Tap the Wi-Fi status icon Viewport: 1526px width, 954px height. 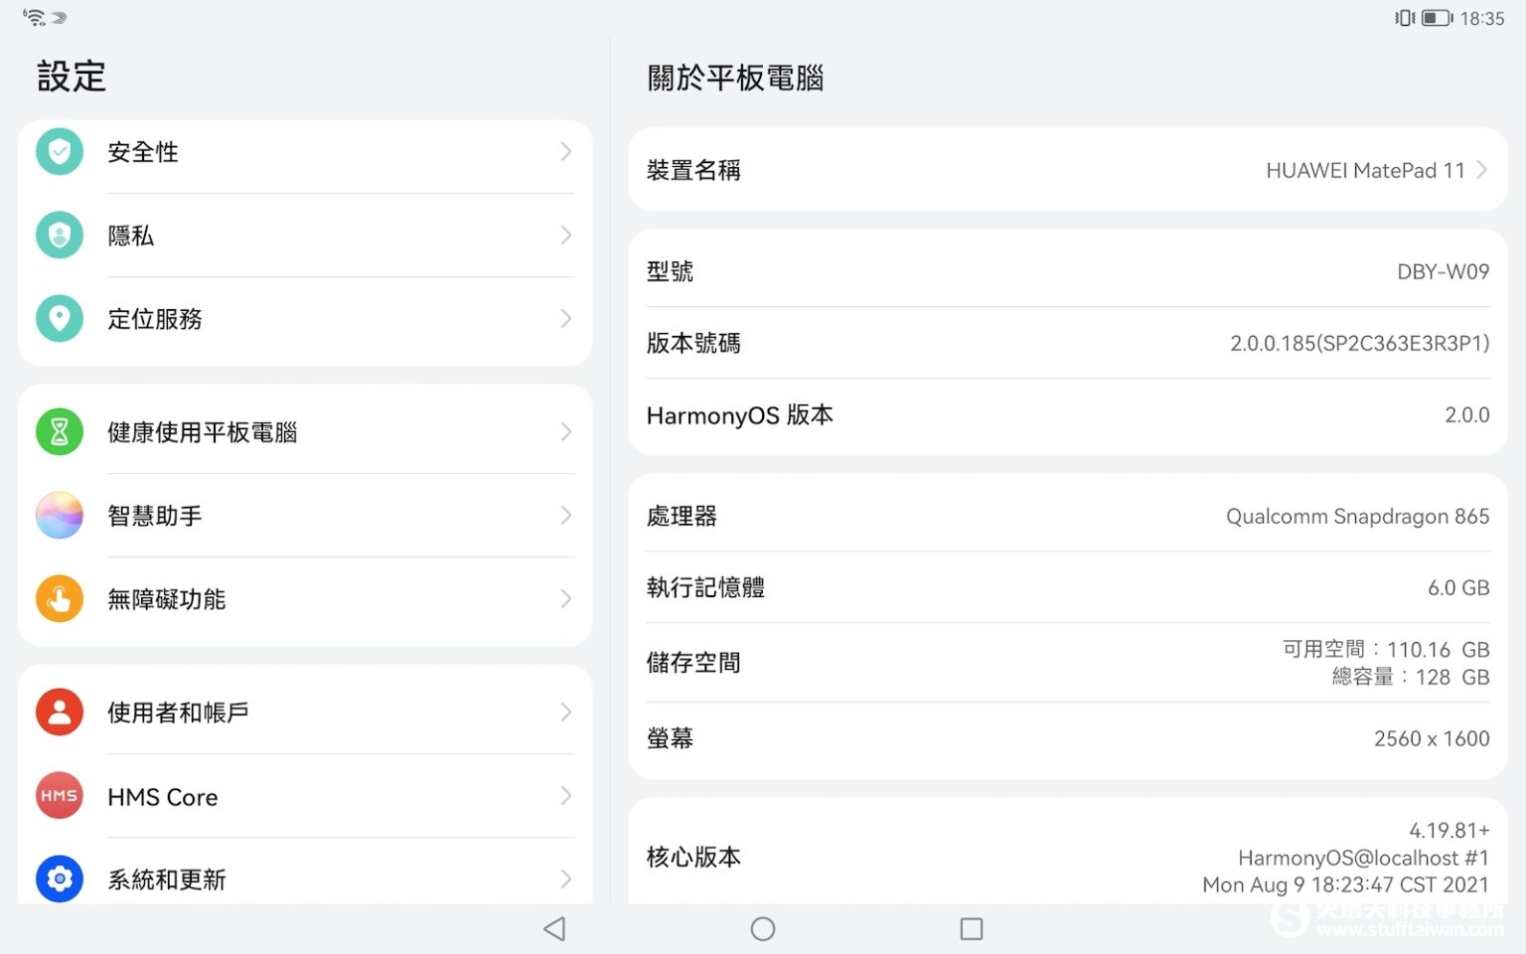point(34,17)
